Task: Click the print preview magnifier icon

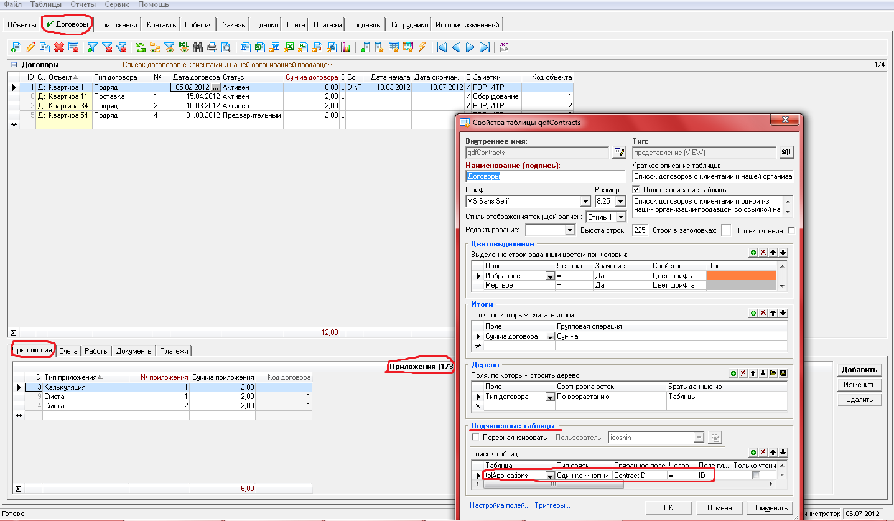Action: point(226,47)
